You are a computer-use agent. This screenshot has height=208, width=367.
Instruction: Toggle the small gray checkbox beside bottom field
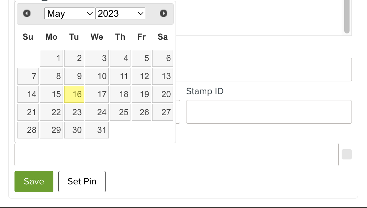point(347,155)
